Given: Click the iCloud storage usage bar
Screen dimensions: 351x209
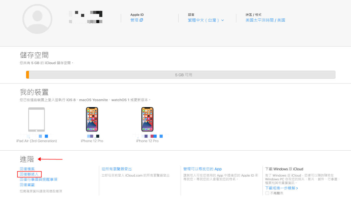Looking at the screenshot, I should click(x=180, y=75).
